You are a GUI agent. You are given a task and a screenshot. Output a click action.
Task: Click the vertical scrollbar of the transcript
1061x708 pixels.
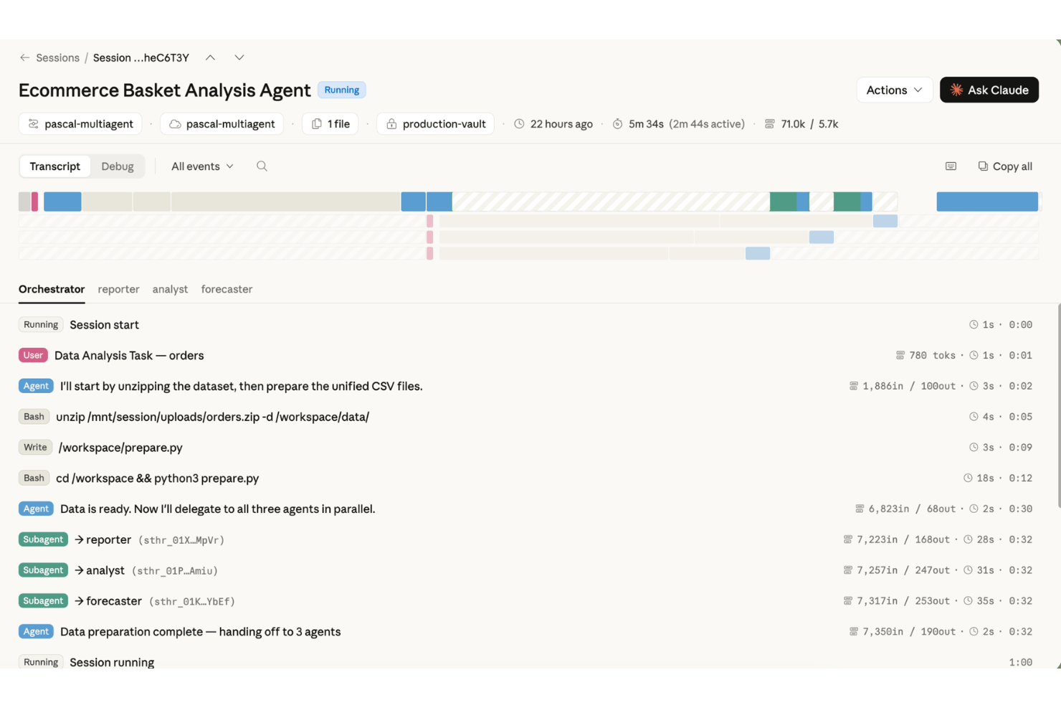(1059, 405)
